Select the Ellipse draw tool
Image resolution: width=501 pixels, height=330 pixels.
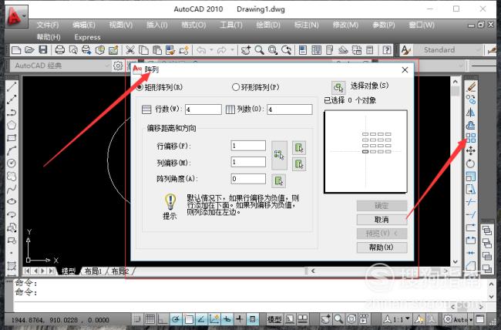click(12, 201)
